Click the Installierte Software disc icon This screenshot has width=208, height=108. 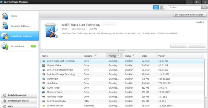[x=5, y=36]
